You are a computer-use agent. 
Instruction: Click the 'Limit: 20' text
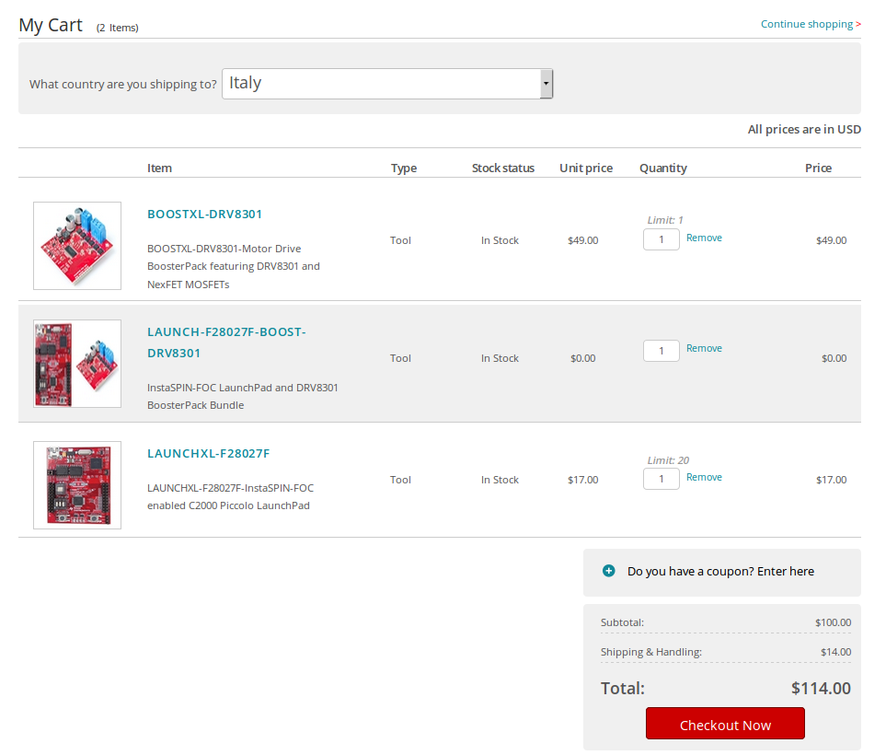click(668, 460)
